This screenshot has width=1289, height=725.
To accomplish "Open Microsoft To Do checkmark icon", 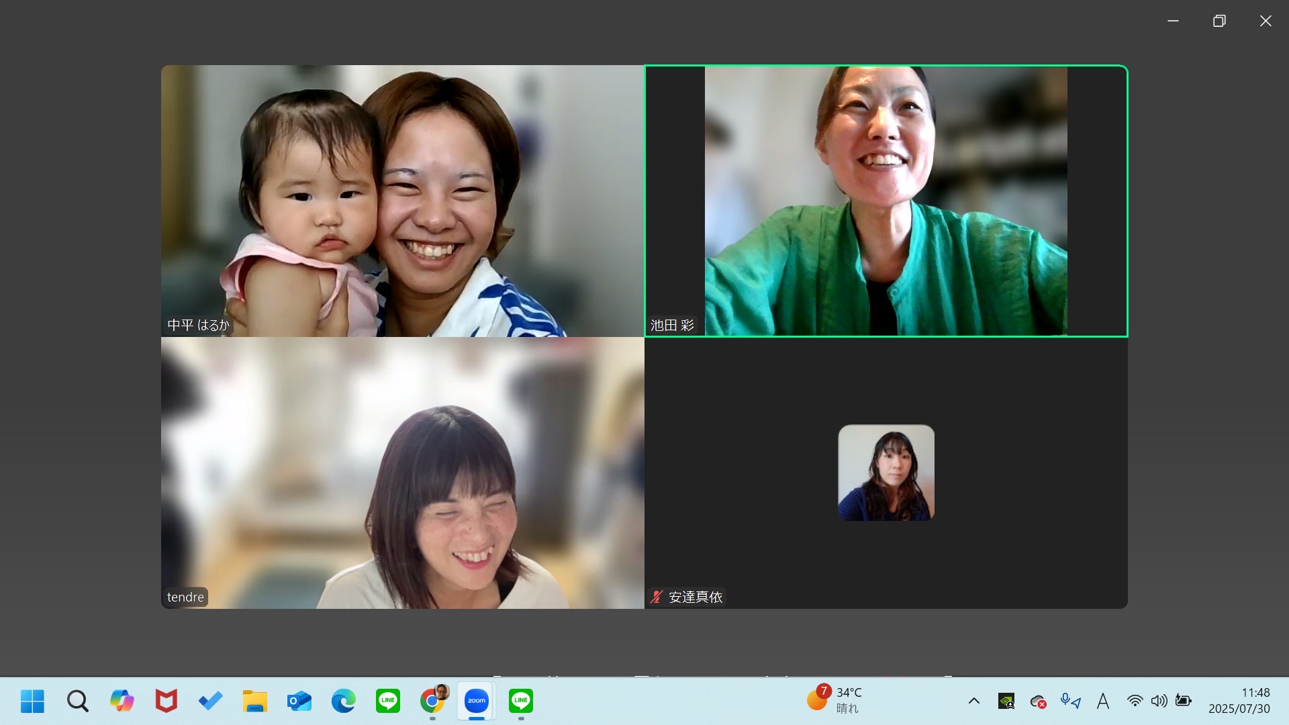I will (x=210, y=701).
